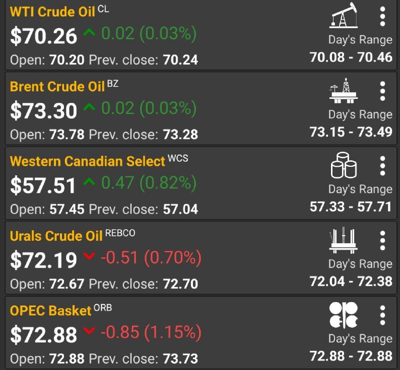The image size is (400, 370).
Task: Click the red down arrow beside $72.19
Action: (x=89, y=256)
